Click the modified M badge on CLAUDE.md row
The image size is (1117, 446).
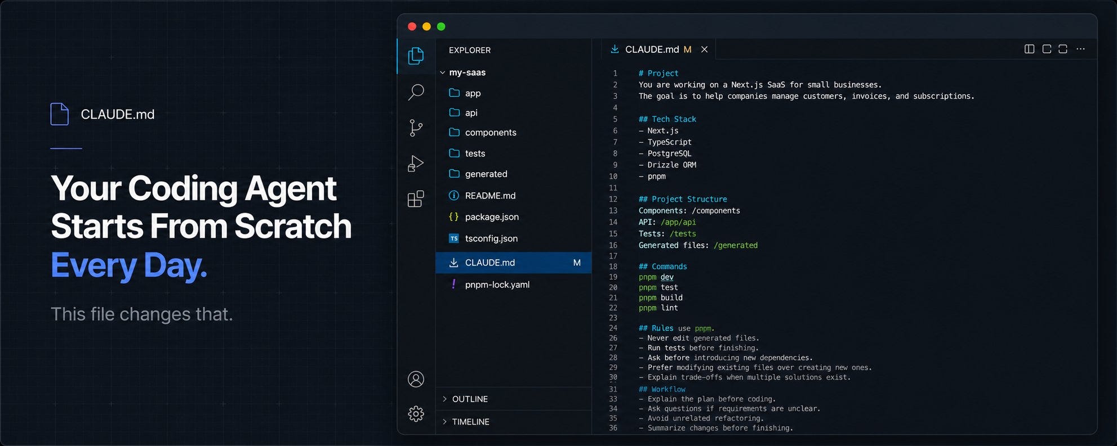pyautogui.click(x=577, y=263)
